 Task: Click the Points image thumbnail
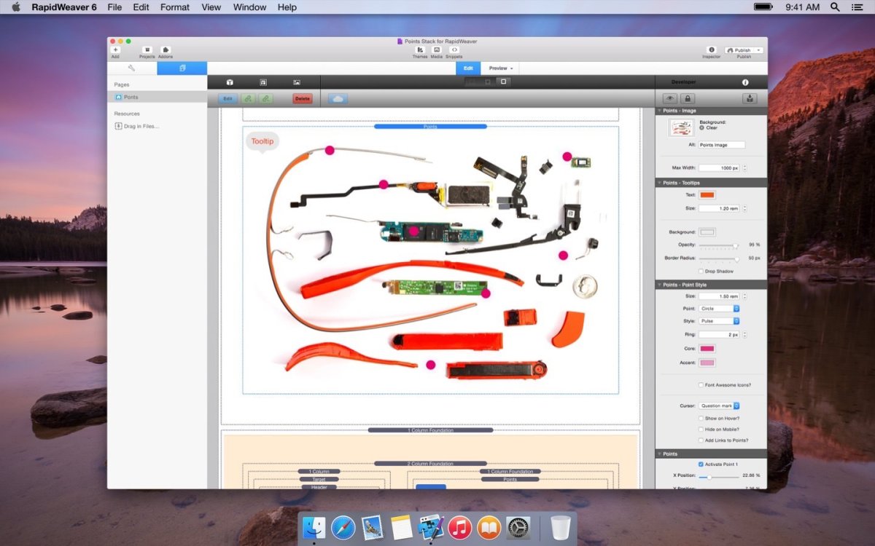point(681,127)
